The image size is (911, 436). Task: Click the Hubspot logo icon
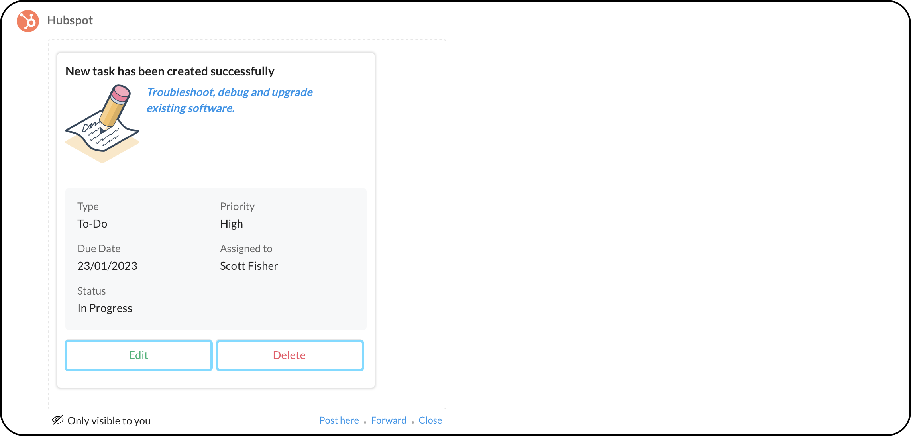click(27, 21)
